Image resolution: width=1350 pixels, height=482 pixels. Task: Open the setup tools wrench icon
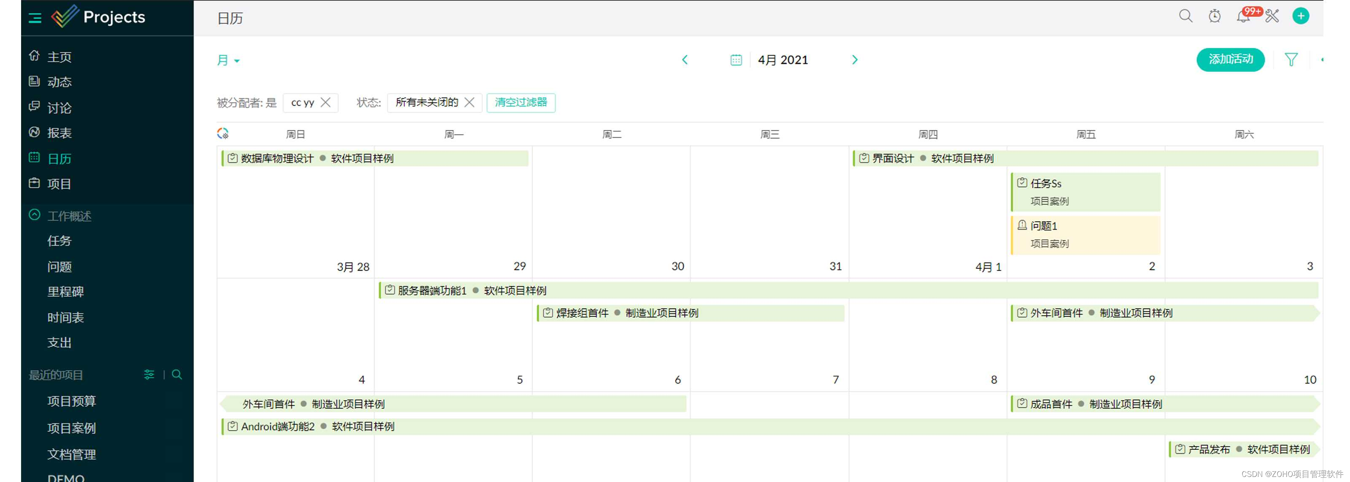coord(1272,16)
